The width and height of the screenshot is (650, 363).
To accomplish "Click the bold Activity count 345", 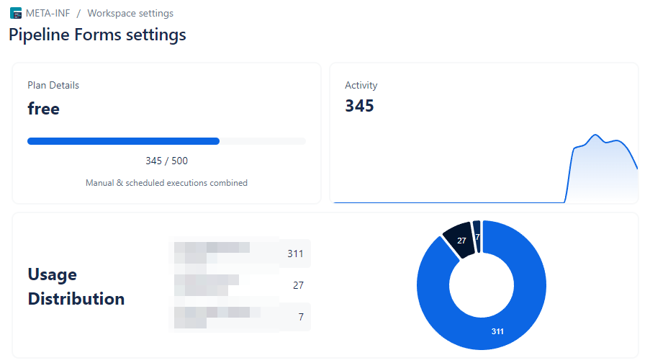I will coord(359,107).
